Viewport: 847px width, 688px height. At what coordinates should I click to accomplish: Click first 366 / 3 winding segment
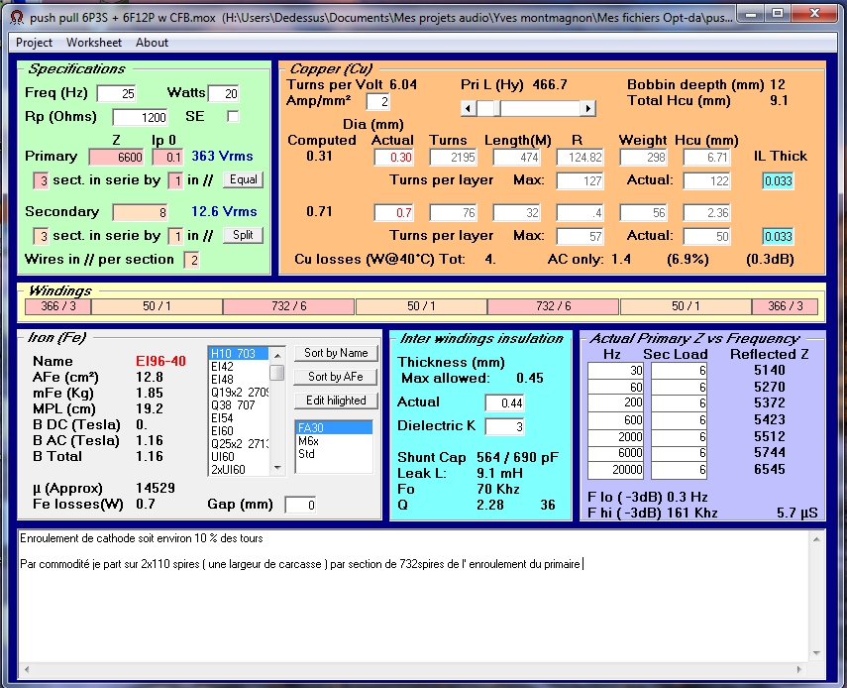58,306
